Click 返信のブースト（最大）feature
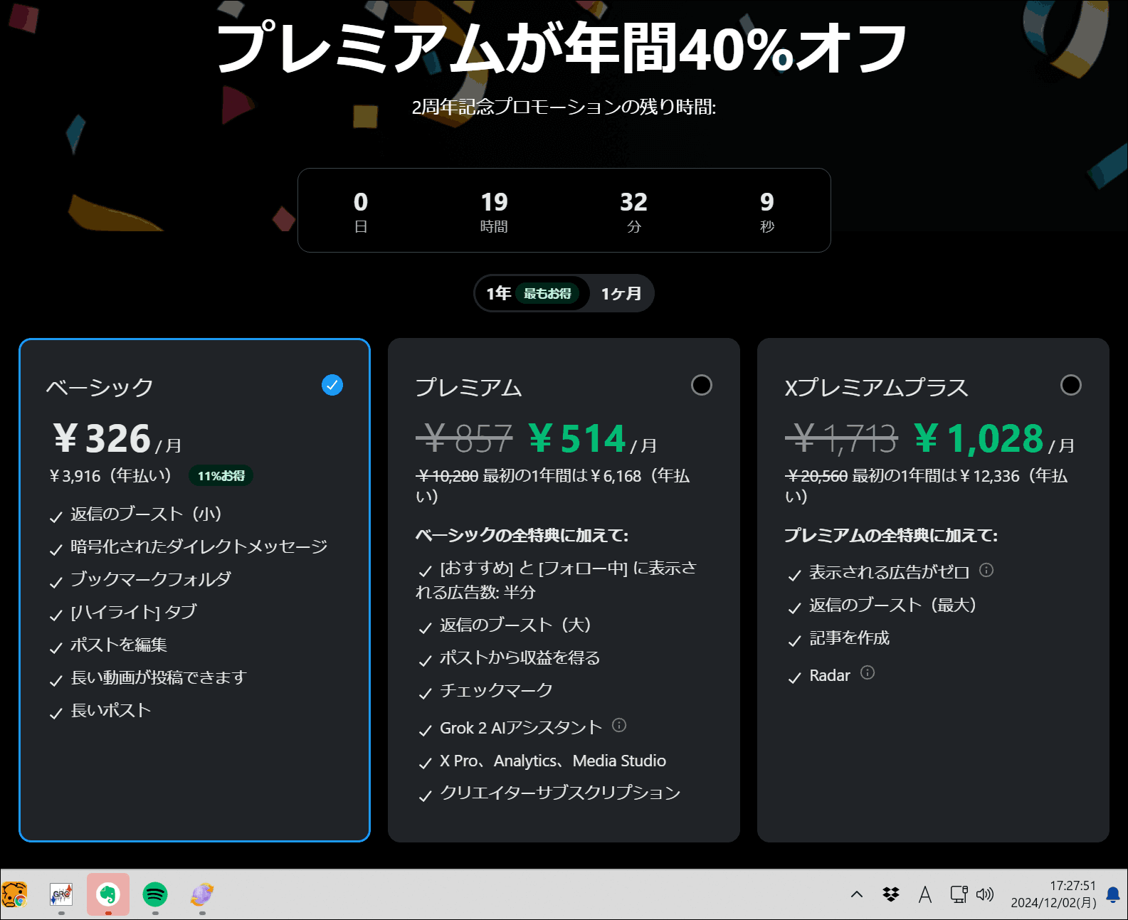The width and height of the screenshot is (1128, 920). [x=892, y=605]
